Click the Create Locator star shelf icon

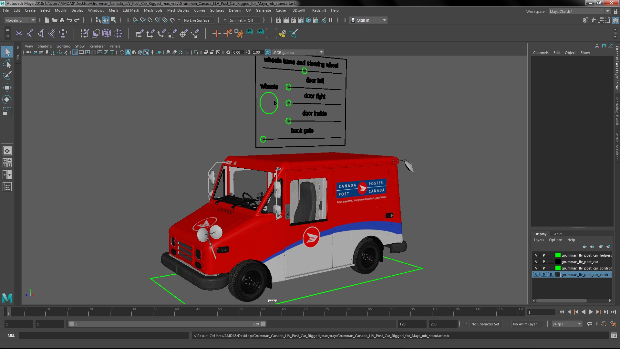pyautogui.click(x=19, y=33)
